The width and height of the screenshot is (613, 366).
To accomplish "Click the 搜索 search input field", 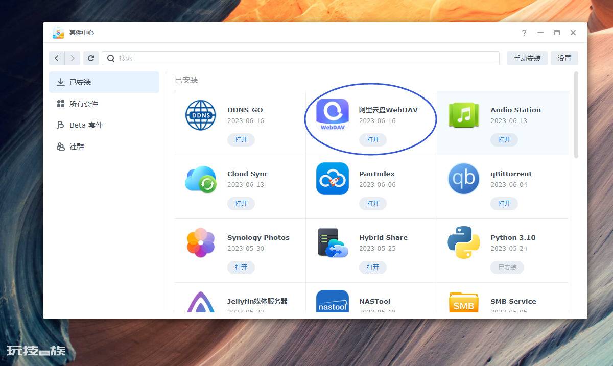I will (306, 58).
